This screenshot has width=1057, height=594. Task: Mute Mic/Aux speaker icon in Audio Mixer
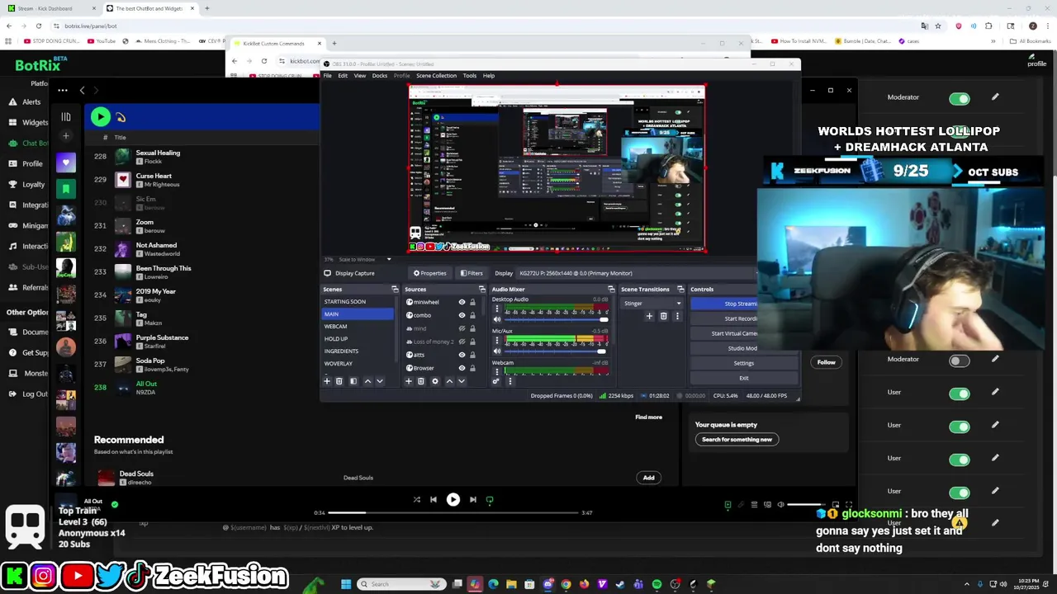(x=496, y=351)
